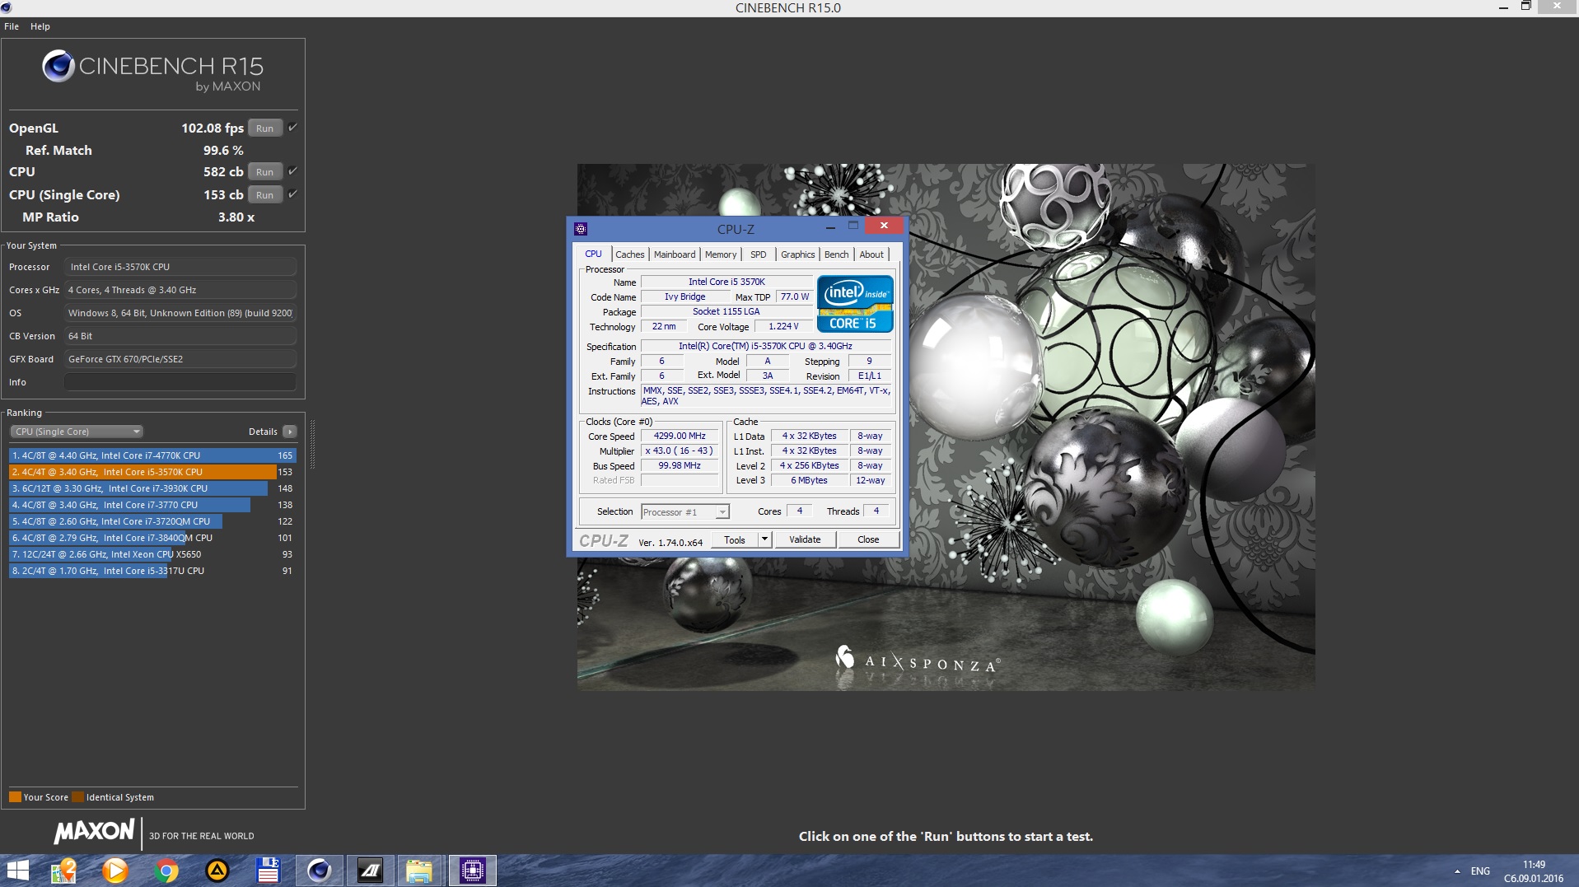Expand the Tools dropdown arrow in CPU-Z
The width and height of the screenshot is (1579, 887).
(x=764, y=539)
